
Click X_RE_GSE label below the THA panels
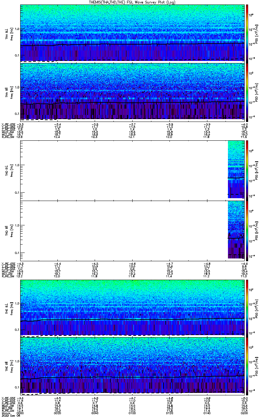coord(8,124)
